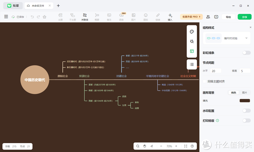The height and width of the screenshot is (152, 254).
Task: Select the 封建社会 node
Action: pyautogui.click(x=121, y=76)
